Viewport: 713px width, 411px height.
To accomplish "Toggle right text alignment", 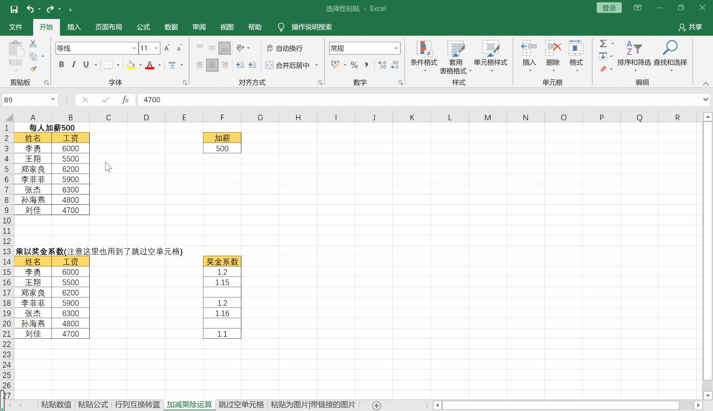I will click(x=225, y=65).
